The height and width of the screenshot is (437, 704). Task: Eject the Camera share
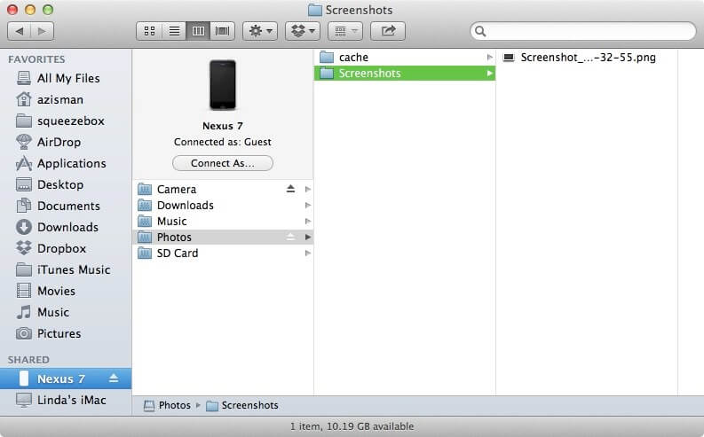coord(290,189)
